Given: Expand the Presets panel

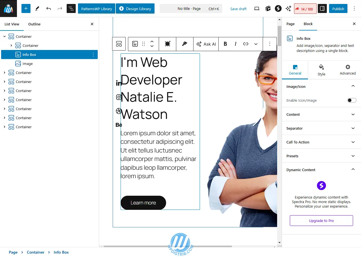Looking at the screenshot, I should [x=321, y=156].
